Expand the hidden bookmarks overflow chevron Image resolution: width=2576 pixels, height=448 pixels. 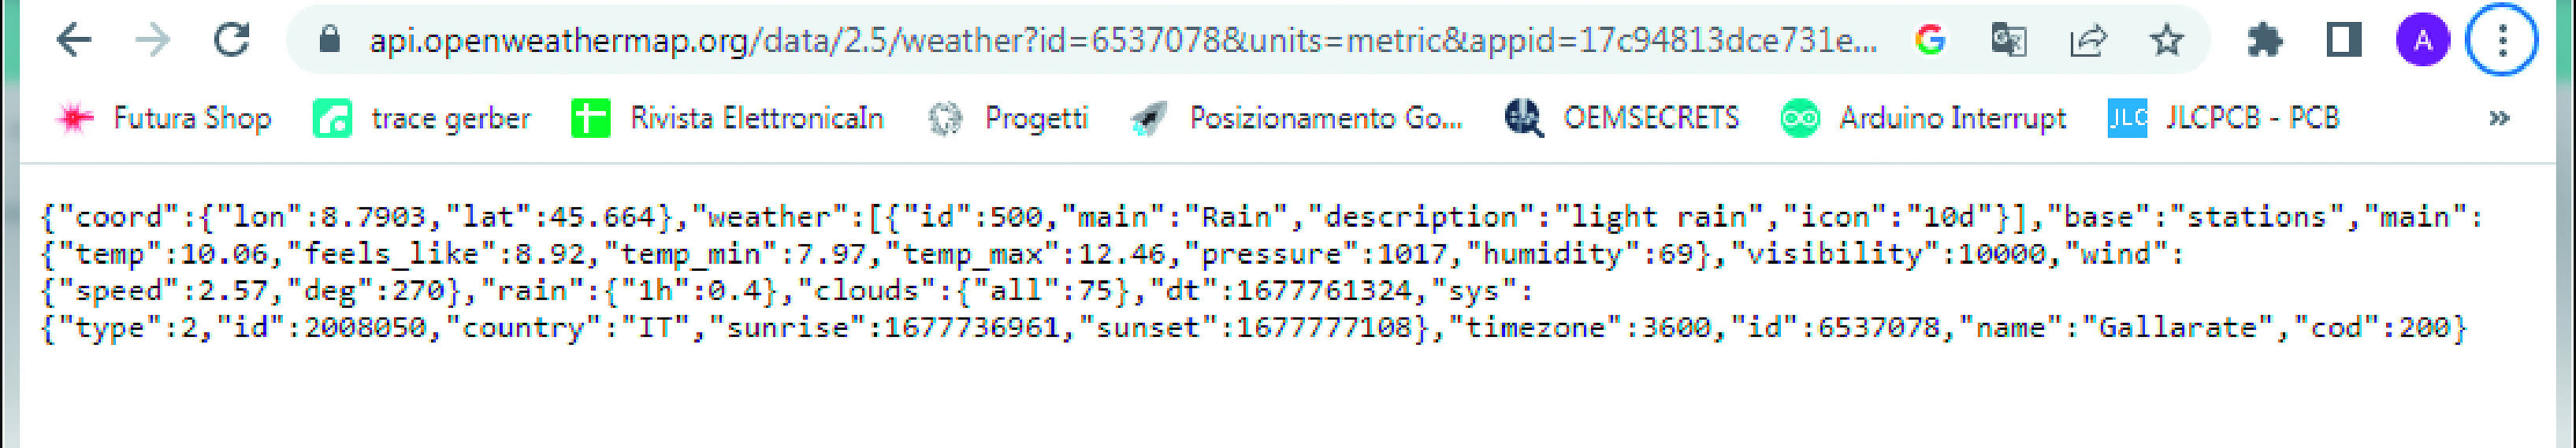[2499, 118]
